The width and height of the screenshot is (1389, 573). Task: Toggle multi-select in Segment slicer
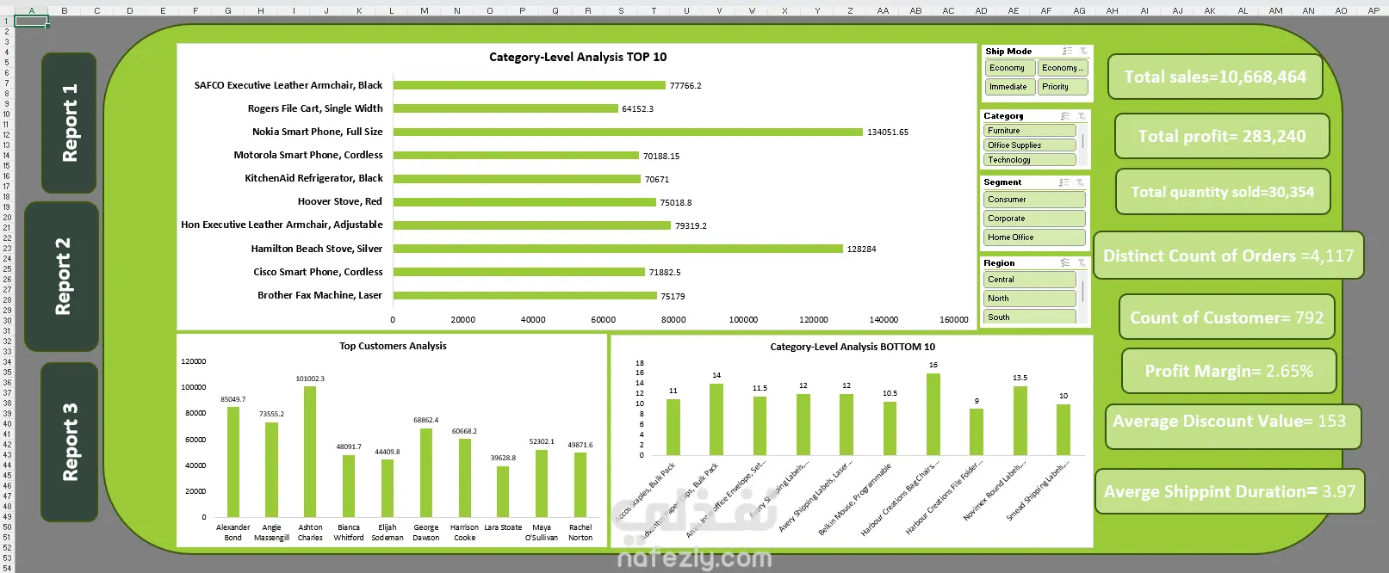pos(1064,182)
